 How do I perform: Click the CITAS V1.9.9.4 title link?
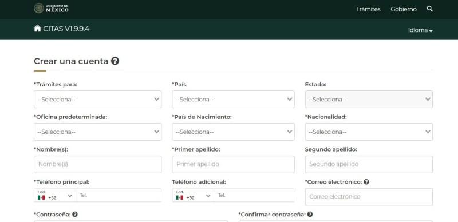pos(66,29)
